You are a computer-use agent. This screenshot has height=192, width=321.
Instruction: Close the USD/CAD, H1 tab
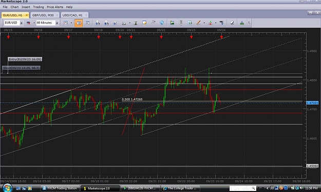(86, 15)
